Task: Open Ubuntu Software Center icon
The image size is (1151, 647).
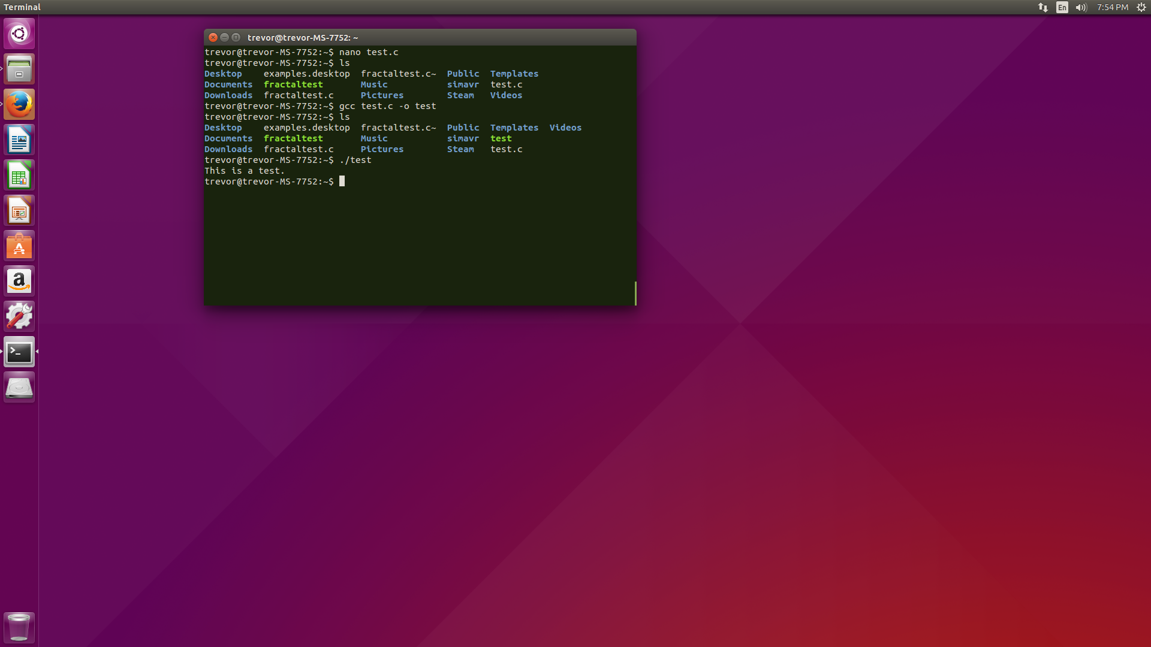Action: pos(19,246)
